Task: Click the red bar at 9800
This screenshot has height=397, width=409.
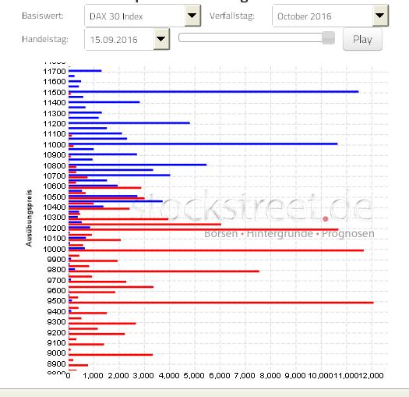Action: (x=164, y=271)
